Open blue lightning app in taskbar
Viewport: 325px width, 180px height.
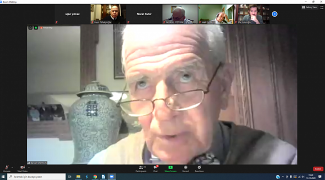coord(86,176)
